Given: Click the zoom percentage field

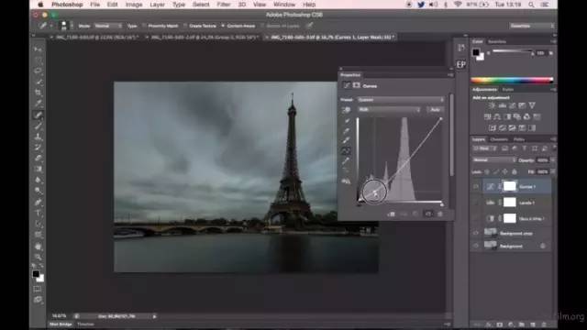Looking at the screenshot, I should [59, 316].
